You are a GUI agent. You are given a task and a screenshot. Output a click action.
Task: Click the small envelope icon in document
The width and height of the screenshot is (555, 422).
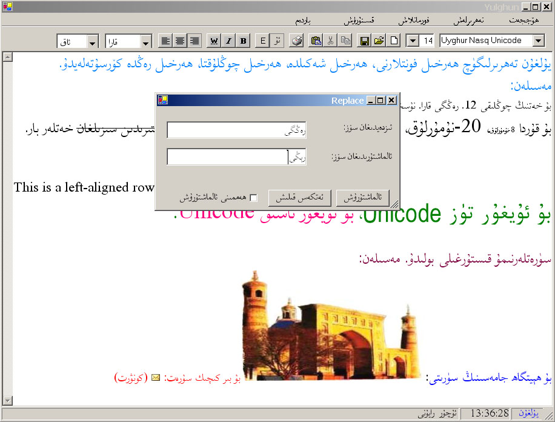(156, 378)
